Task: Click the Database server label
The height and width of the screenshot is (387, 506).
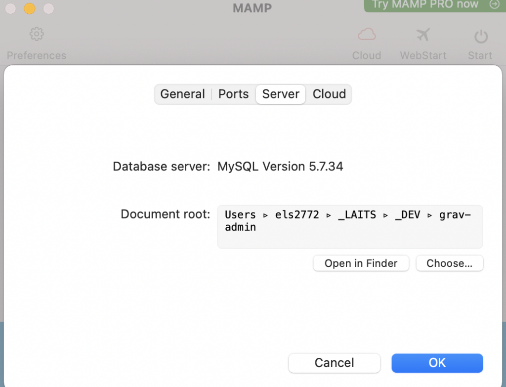Action: 162,166
